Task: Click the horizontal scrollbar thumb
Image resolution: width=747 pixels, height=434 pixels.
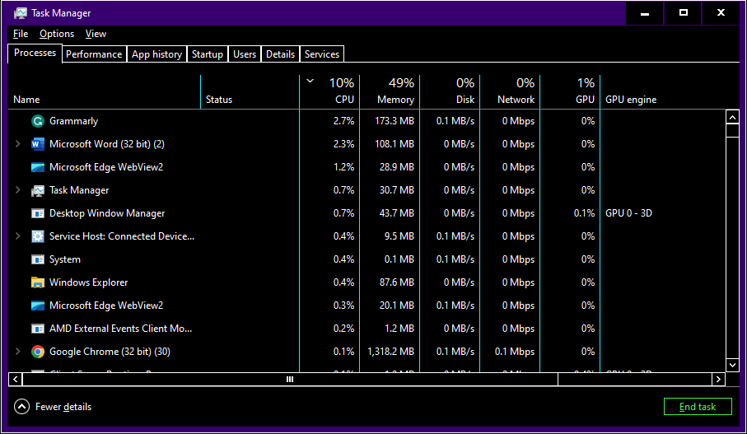Action: pyautogui.click(x=290, y=379)
